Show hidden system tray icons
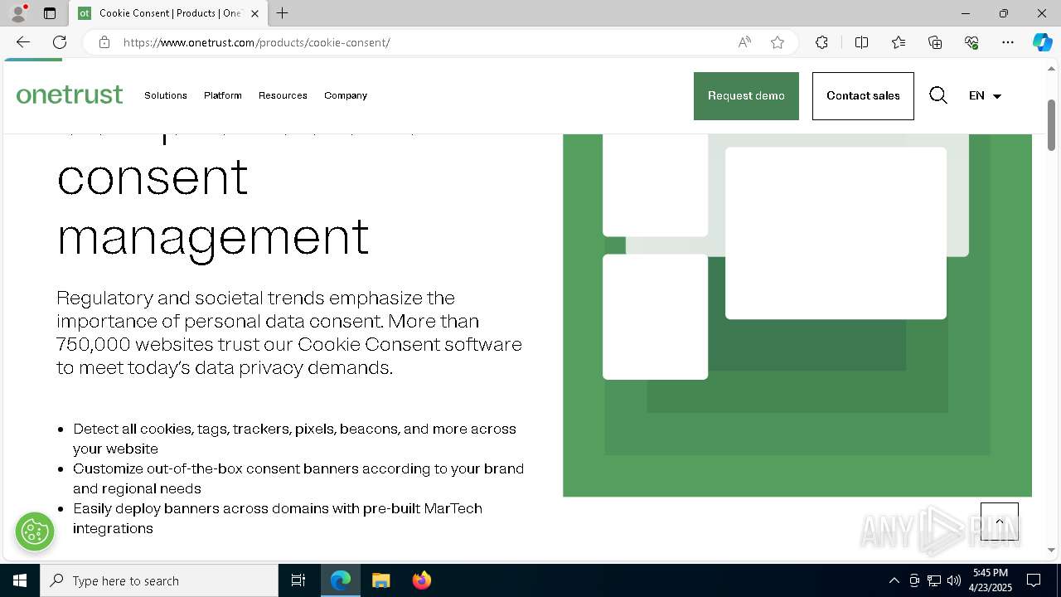Viewport: 1061px width, 597px height. point(894,580)
